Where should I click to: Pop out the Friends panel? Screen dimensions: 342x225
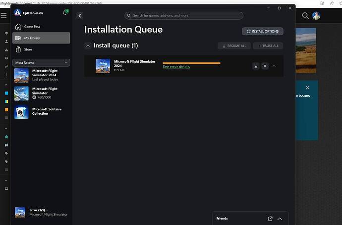tap(270, 219)
